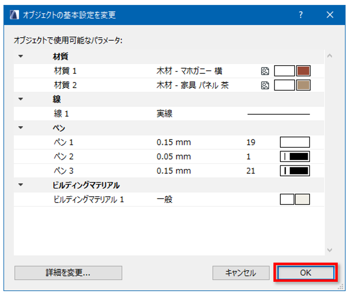Collapse the 線 section
The height and width of the screenshot is (296, 351).
21,100
